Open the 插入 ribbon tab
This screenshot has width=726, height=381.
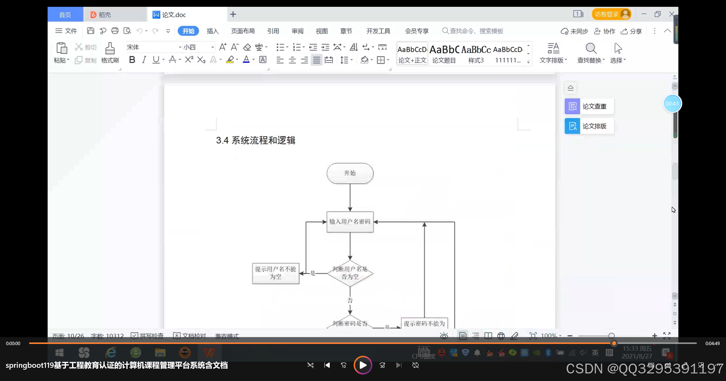(x=213, y=31)
